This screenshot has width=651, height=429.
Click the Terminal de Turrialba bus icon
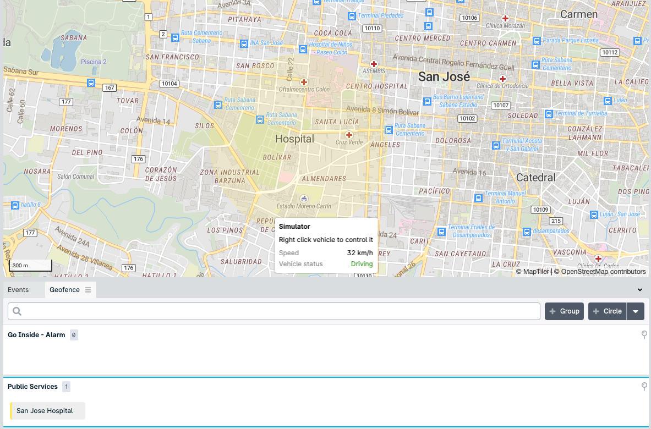coord(549,114)
